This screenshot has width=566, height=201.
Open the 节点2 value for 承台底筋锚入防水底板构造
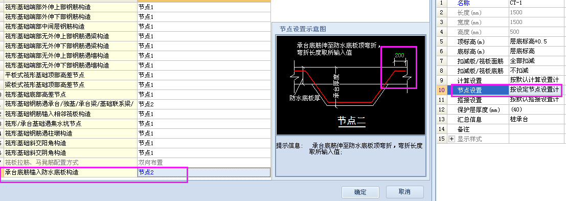pyautogui.click(x=204, y=172)
